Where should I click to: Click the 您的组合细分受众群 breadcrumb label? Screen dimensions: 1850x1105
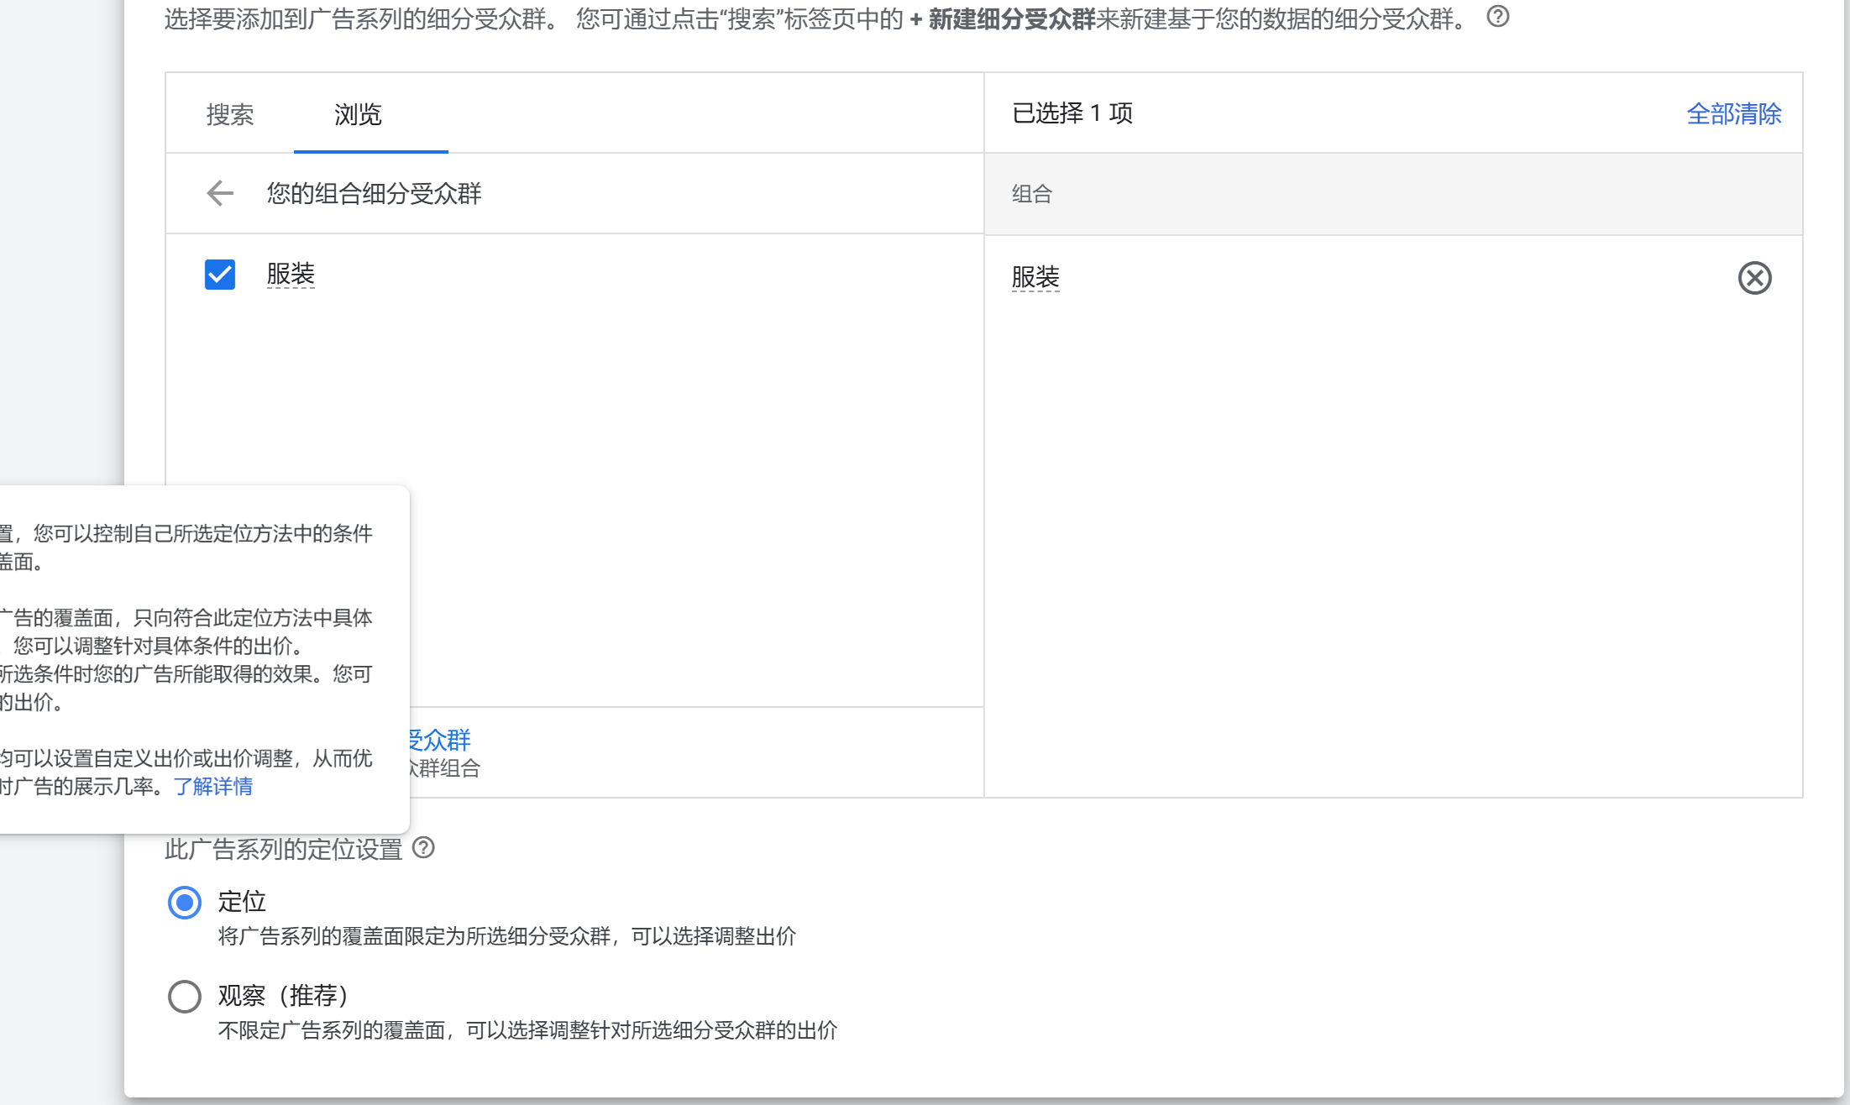(373, 193)
